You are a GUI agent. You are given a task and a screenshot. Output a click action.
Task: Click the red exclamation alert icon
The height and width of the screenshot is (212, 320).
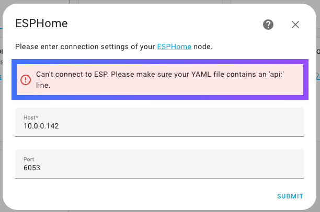(x=26, y=80)
